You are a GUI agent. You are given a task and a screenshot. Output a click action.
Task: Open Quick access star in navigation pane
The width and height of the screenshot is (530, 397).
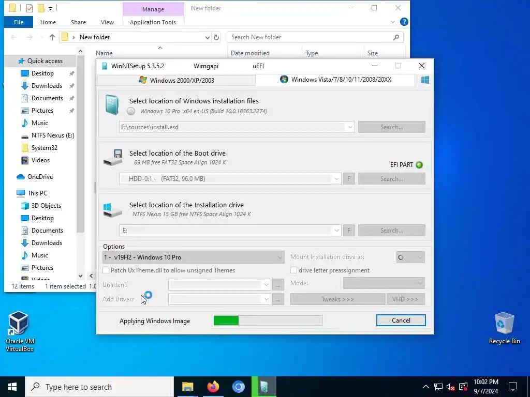(x=21, y=61)
